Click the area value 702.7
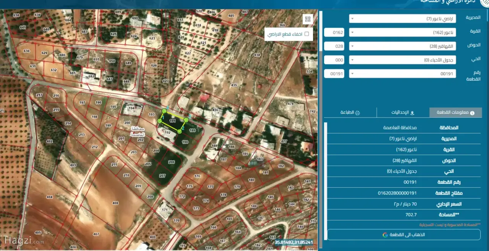The image size is (489, 251). coord(411,215)
